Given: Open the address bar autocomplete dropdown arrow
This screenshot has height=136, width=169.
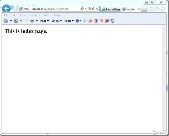Looking at the screenshot, I should [x=86, y=9].
